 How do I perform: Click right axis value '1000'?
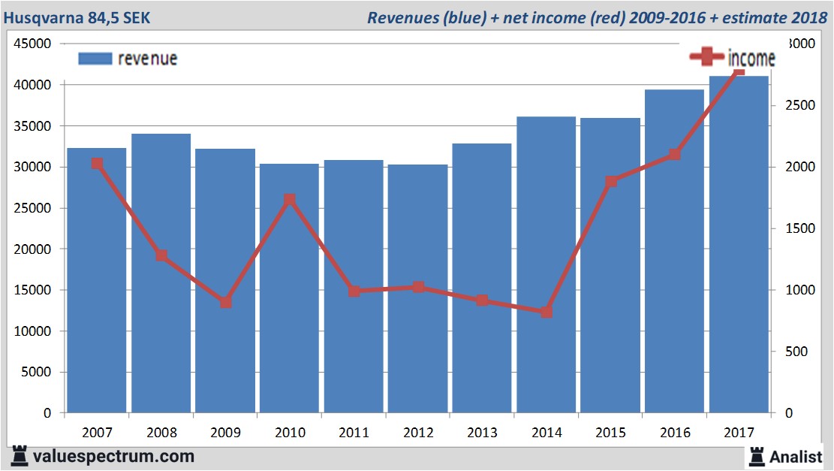tap(800, 290)
